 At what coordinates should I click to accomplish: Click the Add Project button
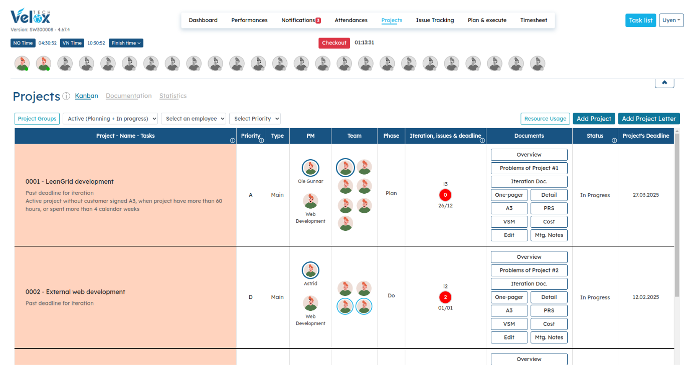[x=594, y=119]
